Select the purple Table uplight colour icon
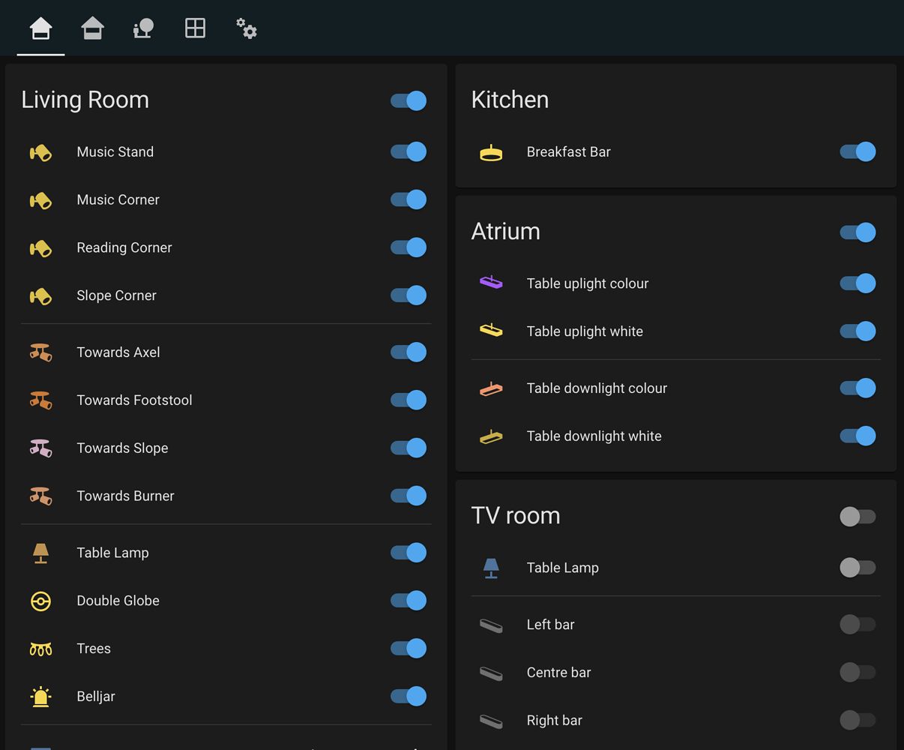904x750 pixels. click(490, 283)
